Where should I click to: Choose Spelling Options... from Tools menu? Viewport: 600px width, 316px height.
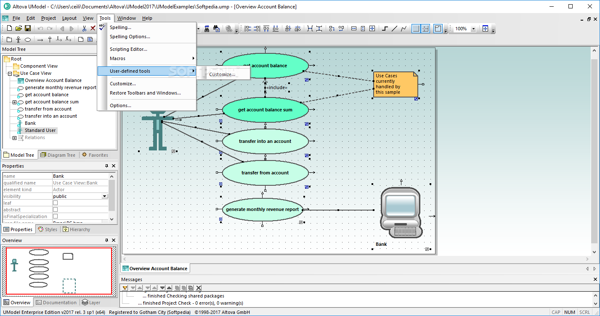146,37
